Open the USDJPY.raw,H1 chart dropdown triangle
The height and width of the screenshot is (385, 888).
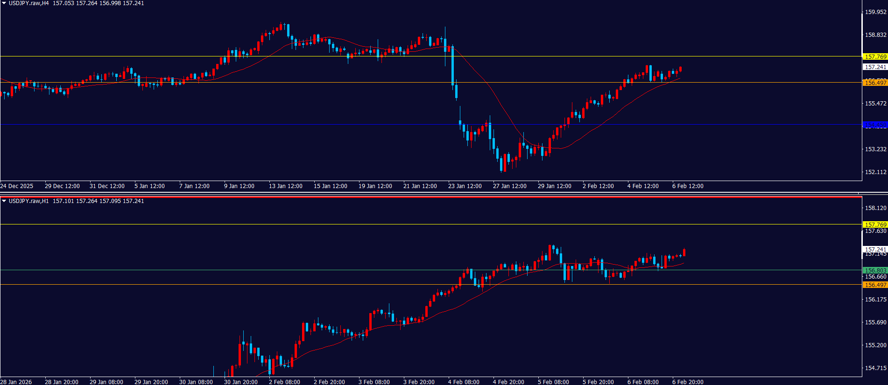[x=4, y=201]
